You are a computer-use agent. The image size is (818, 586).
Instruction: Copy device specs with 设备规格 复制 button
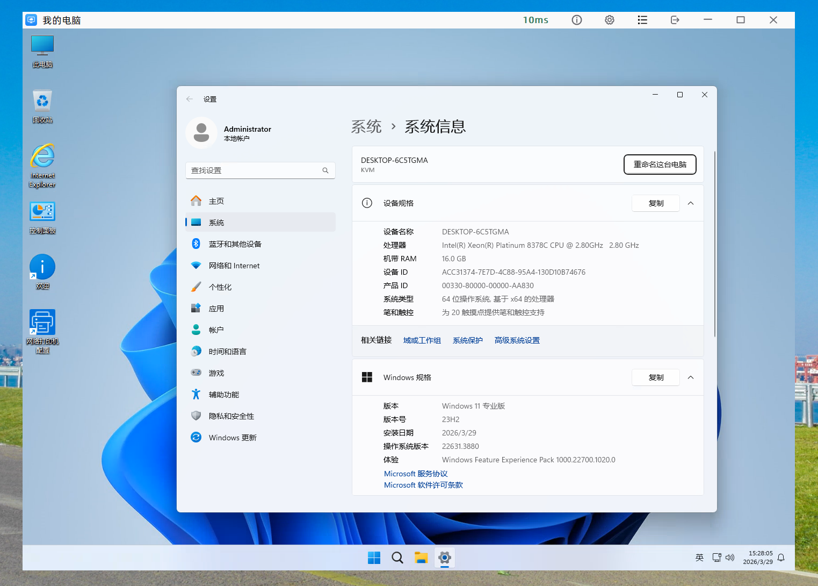click(x=656, y=203)
